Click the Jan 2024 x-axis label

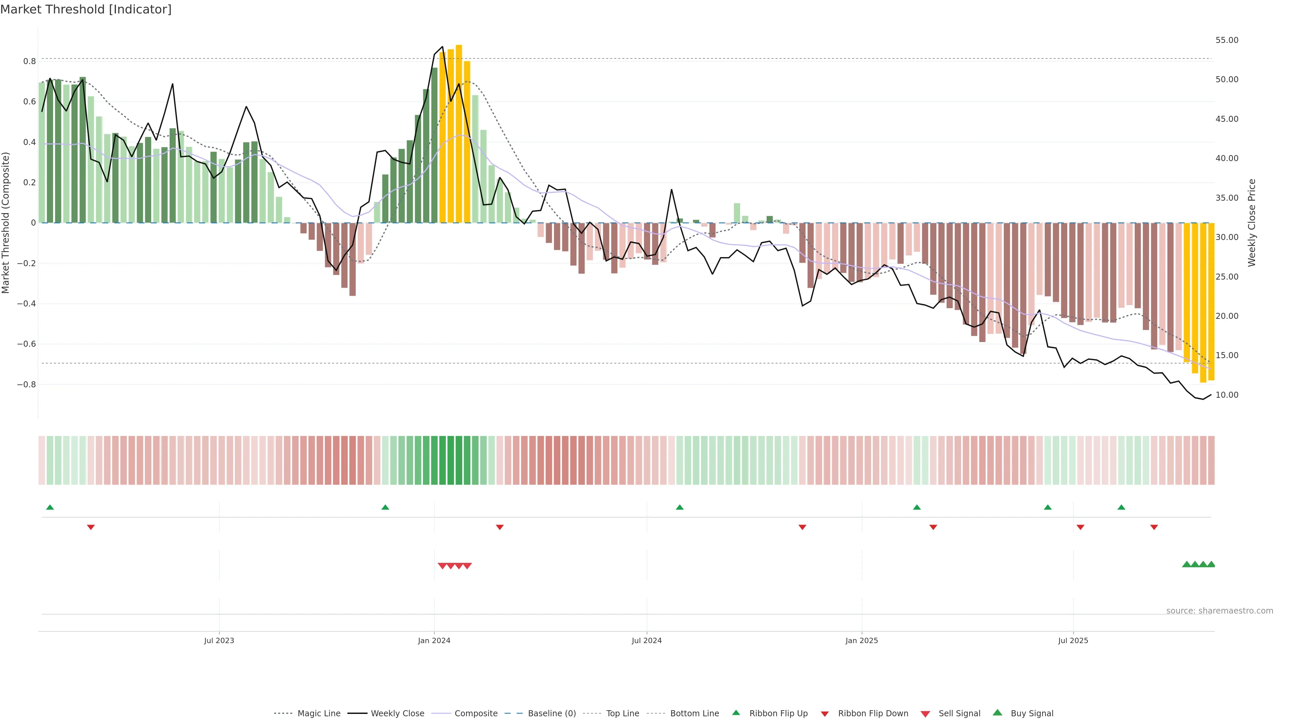click(x=434, y=640)
